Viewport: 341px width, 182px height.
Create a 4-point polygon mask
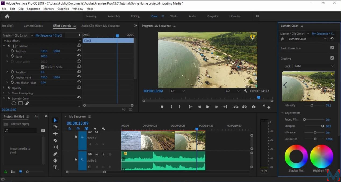tap(20, 103)
